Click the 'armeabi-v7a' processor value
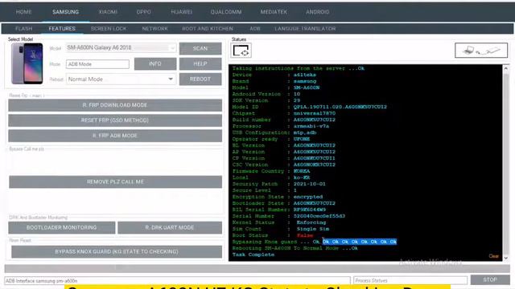 pyautogui.click(x=311, y=126)
